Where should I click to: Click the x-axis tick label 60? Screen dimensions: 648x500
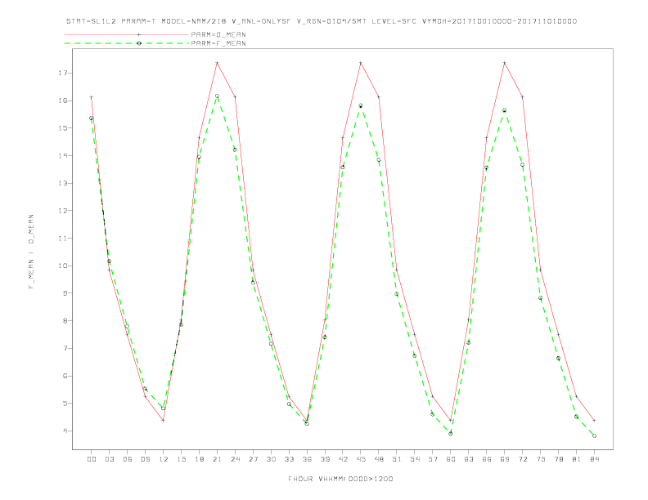451,459
